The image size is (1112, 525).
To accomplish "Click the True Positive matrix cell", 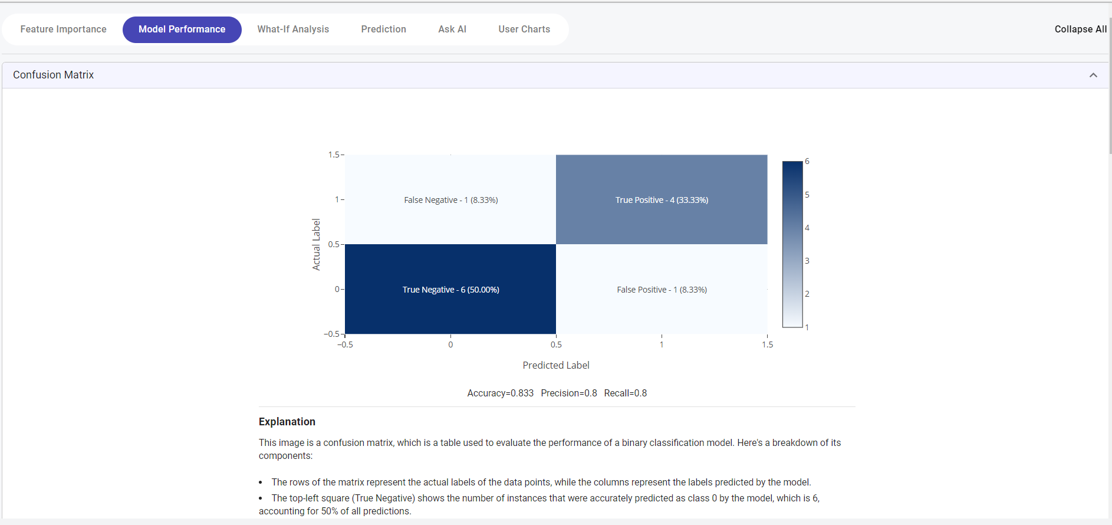I will coord(662,200).
